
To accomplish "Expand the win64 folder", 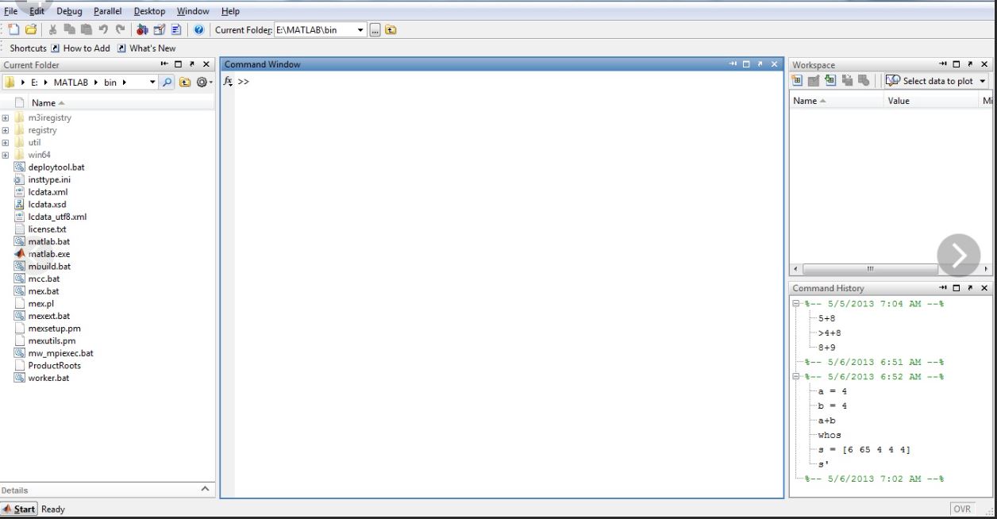I will 6,155.
